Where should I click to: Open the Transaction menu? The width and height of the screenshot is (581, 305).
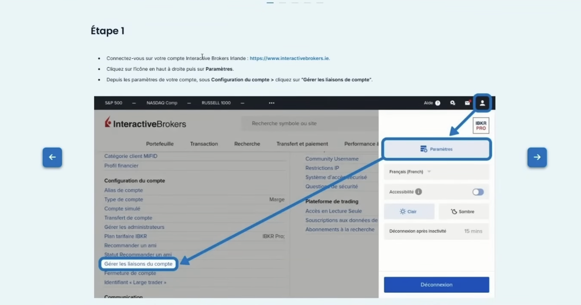(204, 144)
